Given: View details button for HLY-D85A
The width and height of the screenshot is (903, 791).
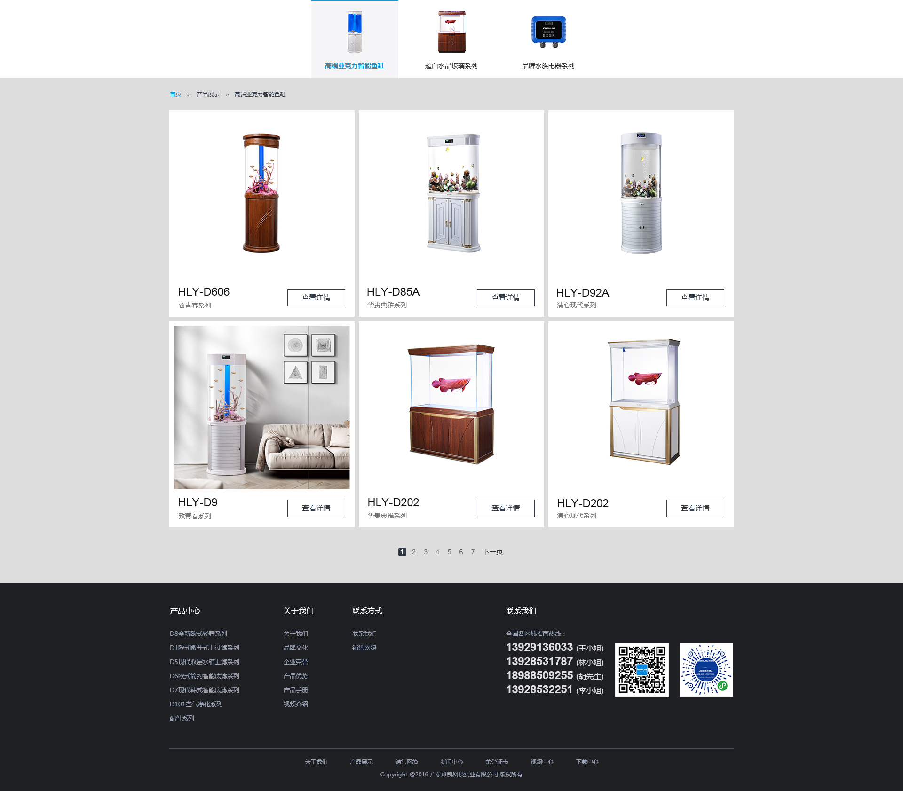Looking at the screenshot, I should point(505,298).
